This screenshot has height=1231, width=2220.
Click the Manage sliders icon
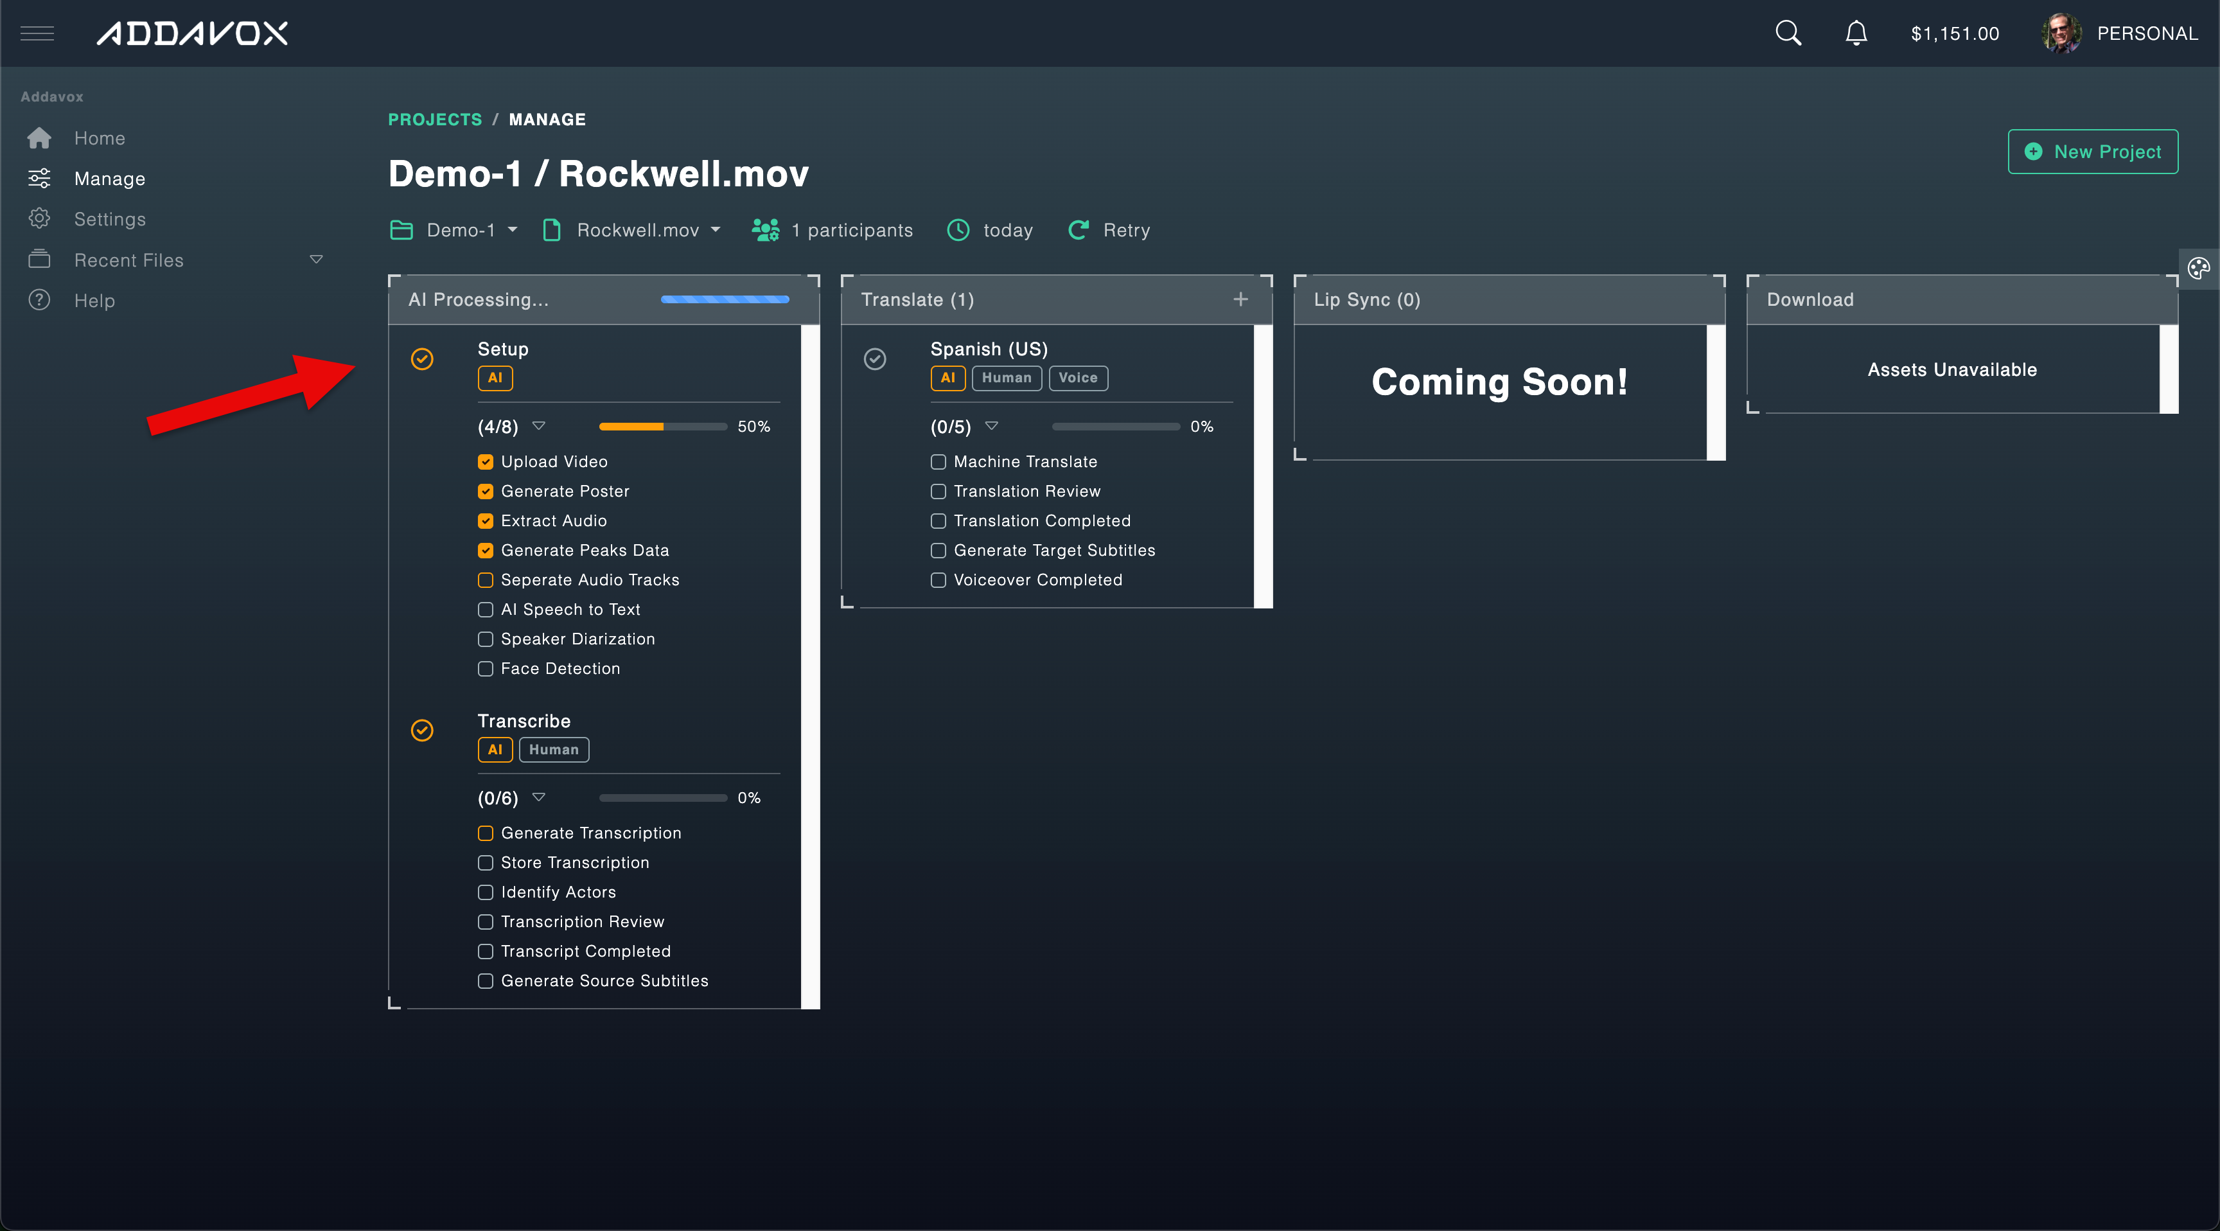(x=40, y=179)
